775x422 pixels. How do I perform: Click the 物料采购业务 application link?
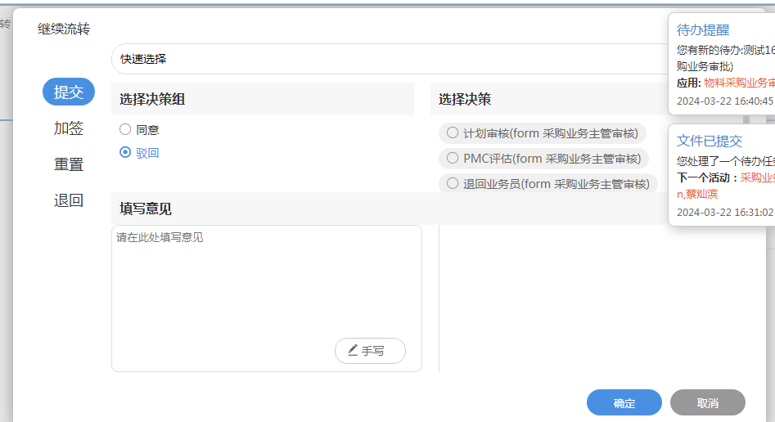[740, 83]
